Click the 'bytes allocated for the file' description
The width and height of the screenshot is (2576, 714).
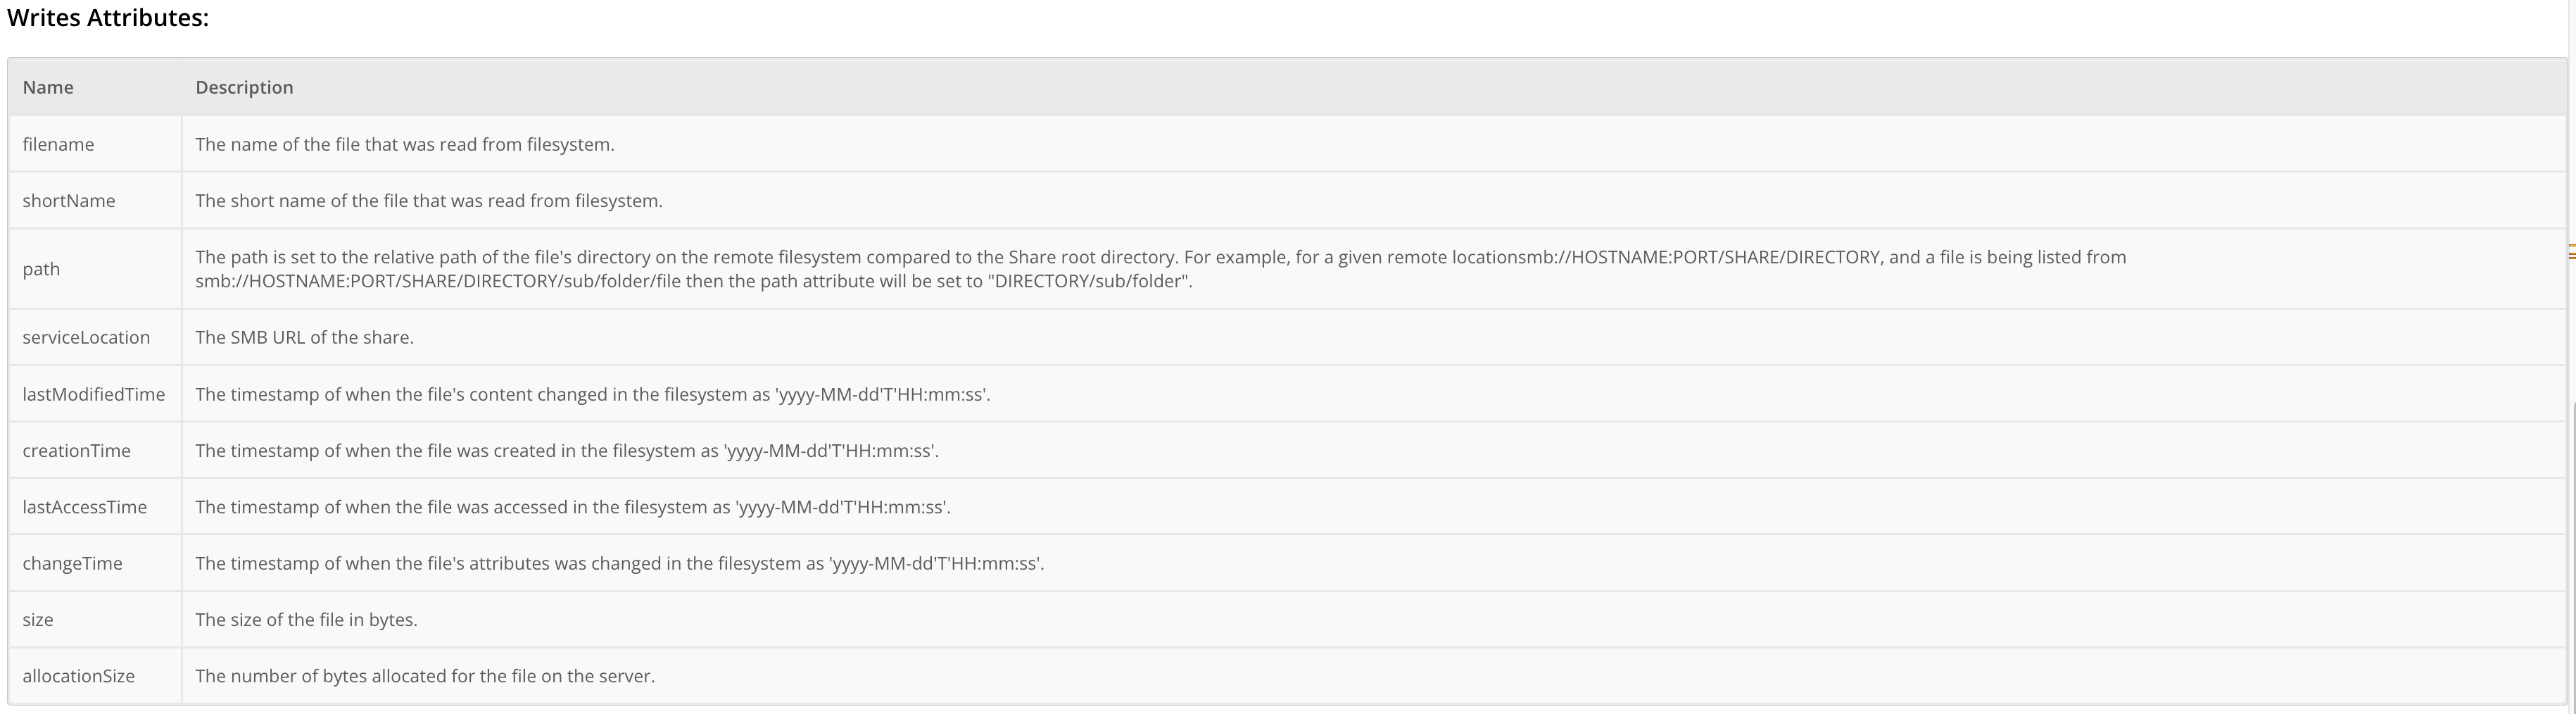click(425, 676)
